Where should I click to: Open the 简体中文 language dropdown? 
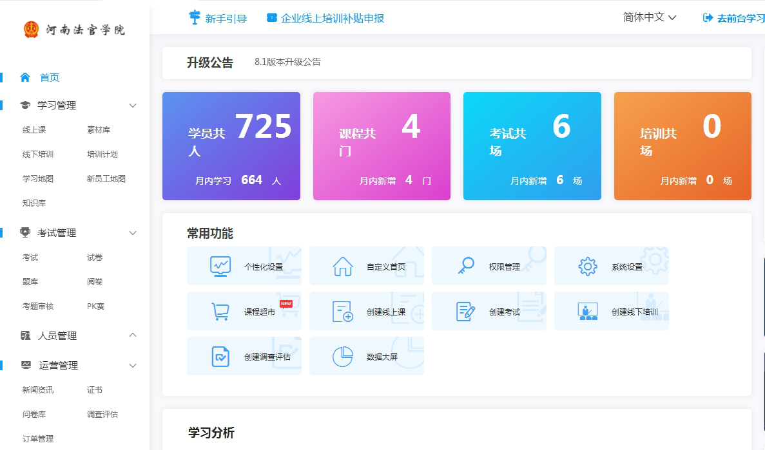pos(650,17)
